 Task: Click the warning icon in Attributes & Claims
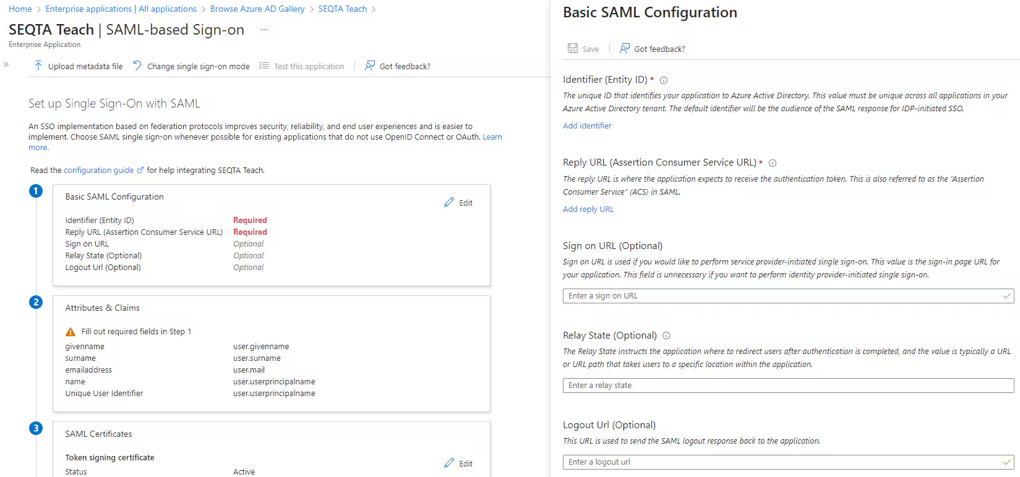(x=71, y=332)
